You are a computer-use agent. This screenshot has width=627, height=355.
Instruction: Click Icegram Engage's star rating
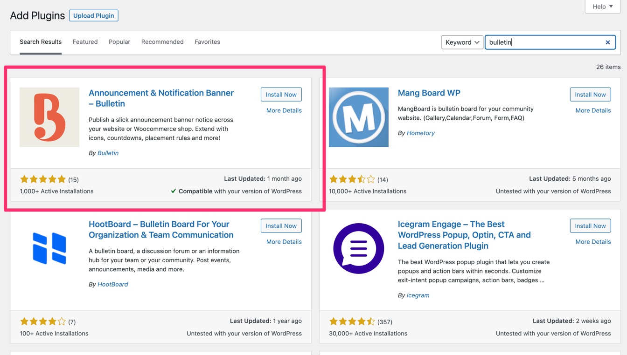352,321
